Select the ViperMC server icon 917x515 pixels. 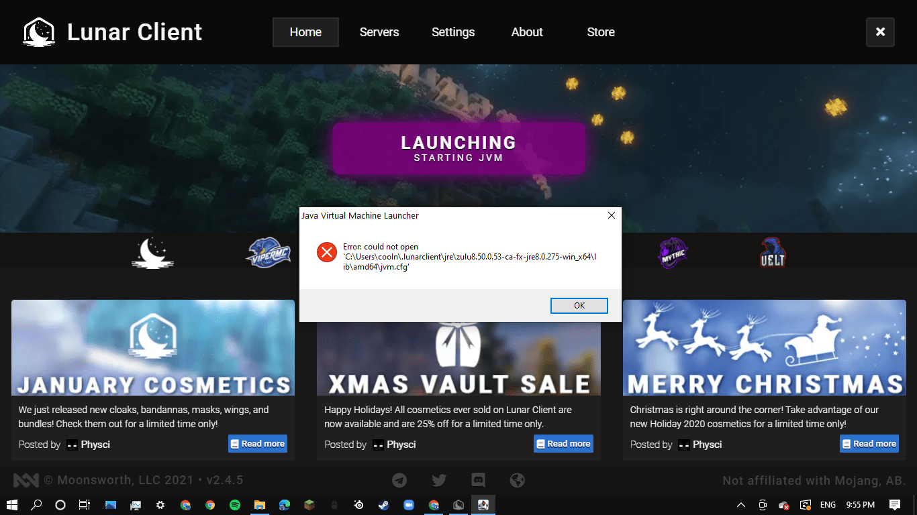[x=269, y=253]
